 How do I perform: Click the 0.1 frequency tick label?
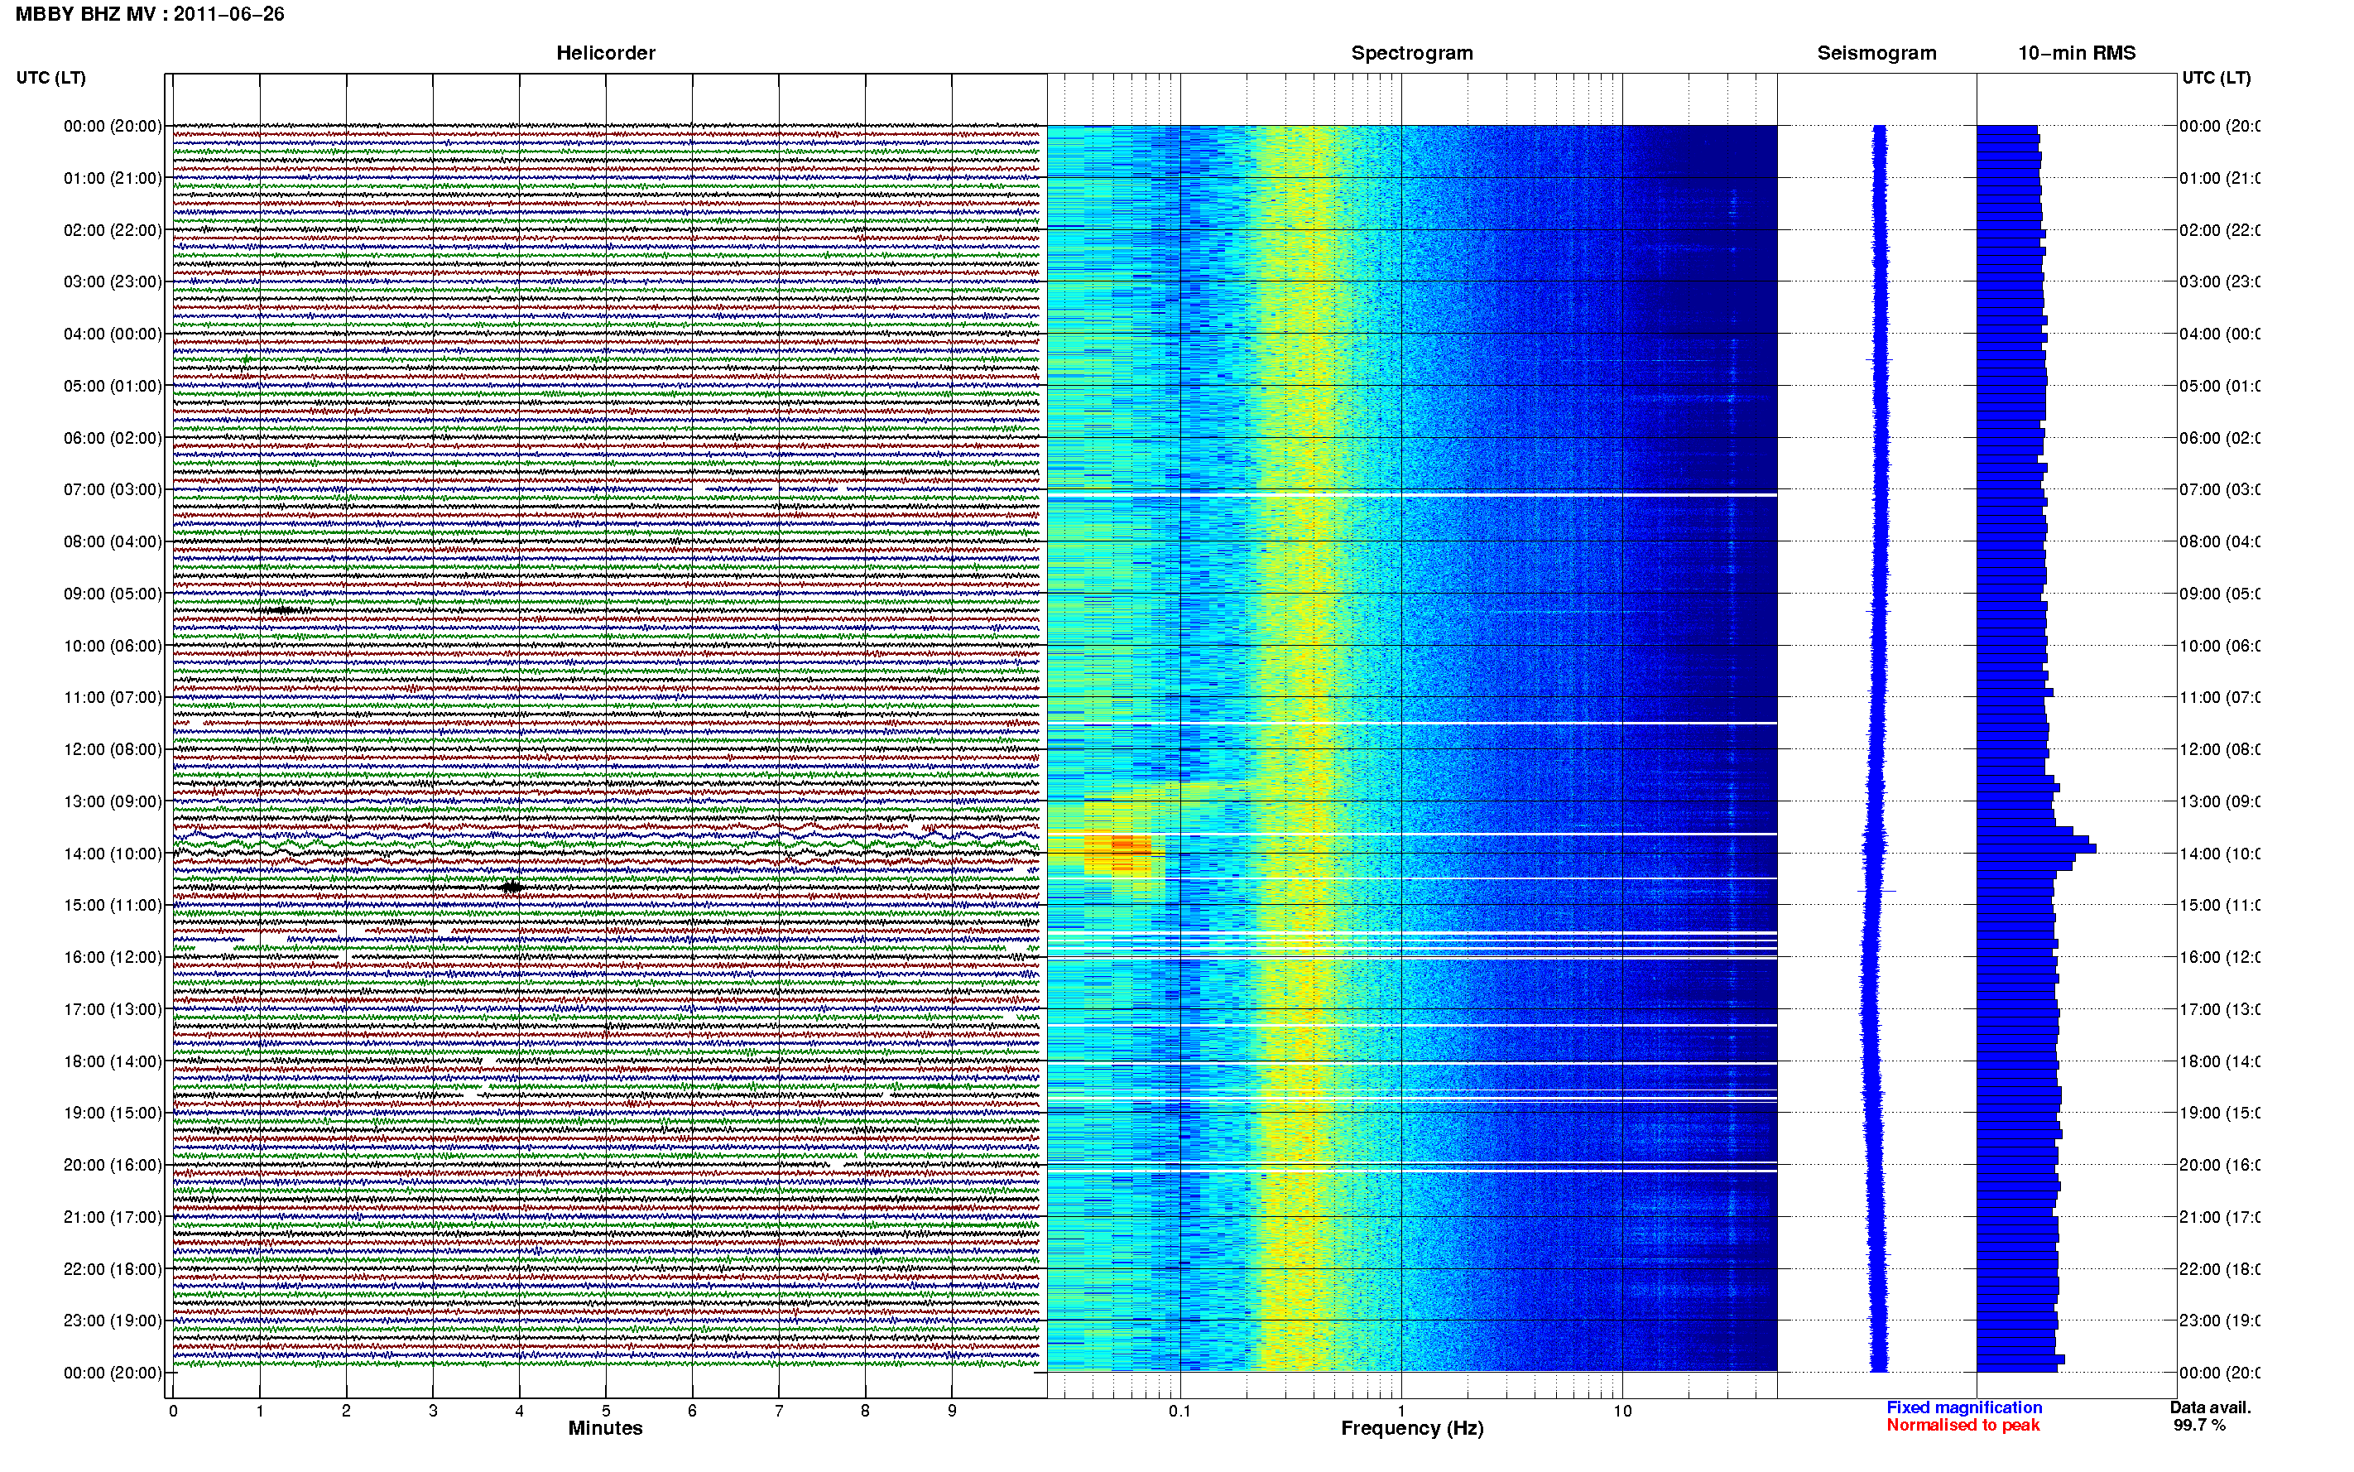tap(1179, 1411)
